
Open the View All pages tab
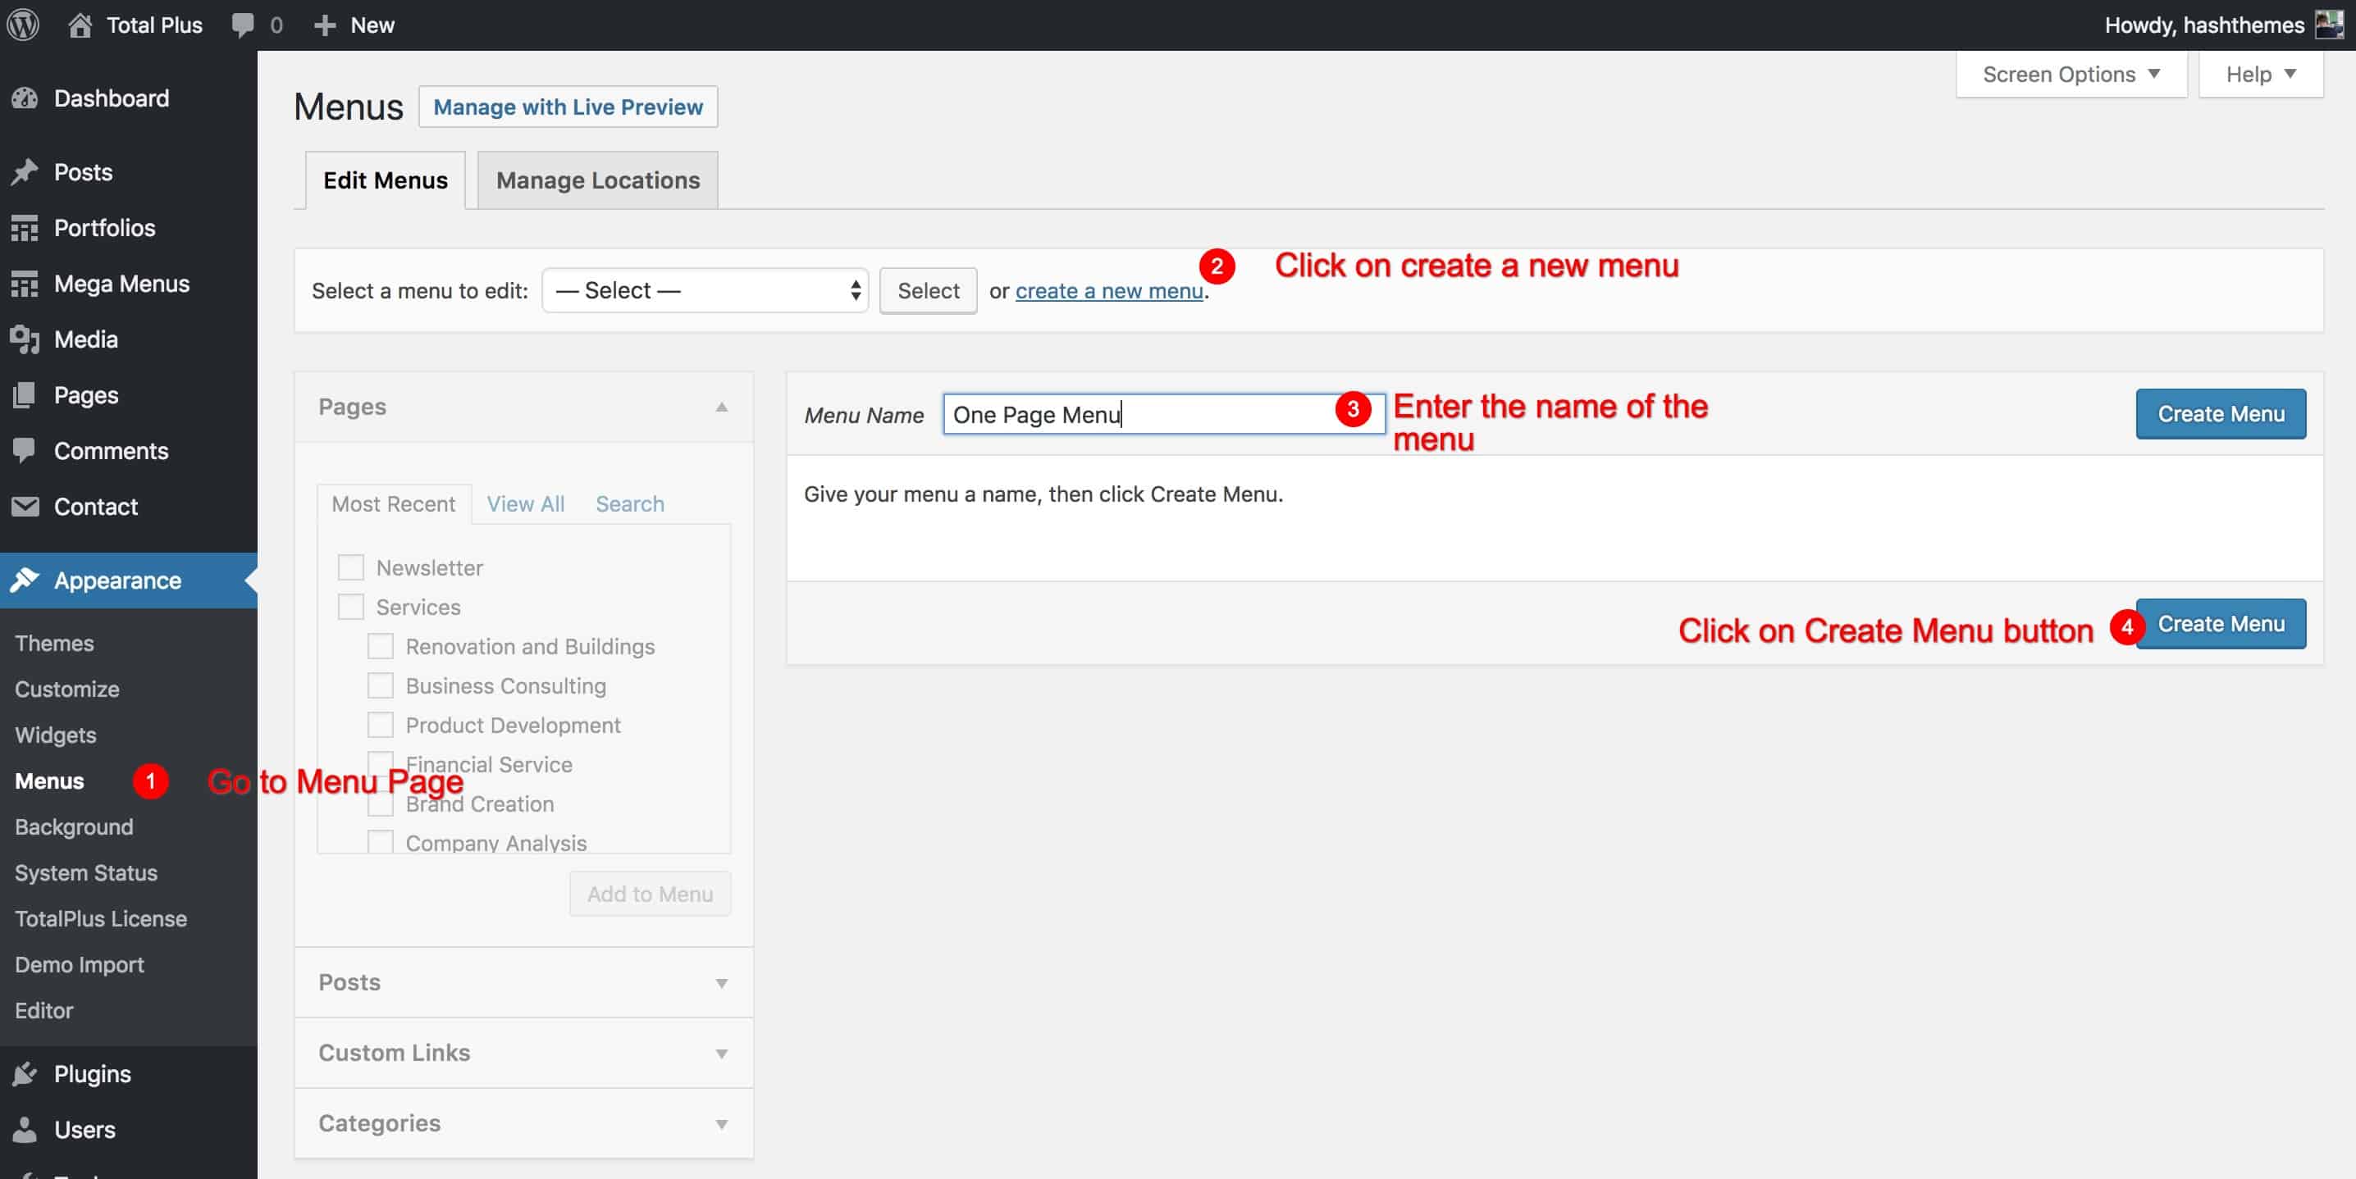(x=525, y=503)
